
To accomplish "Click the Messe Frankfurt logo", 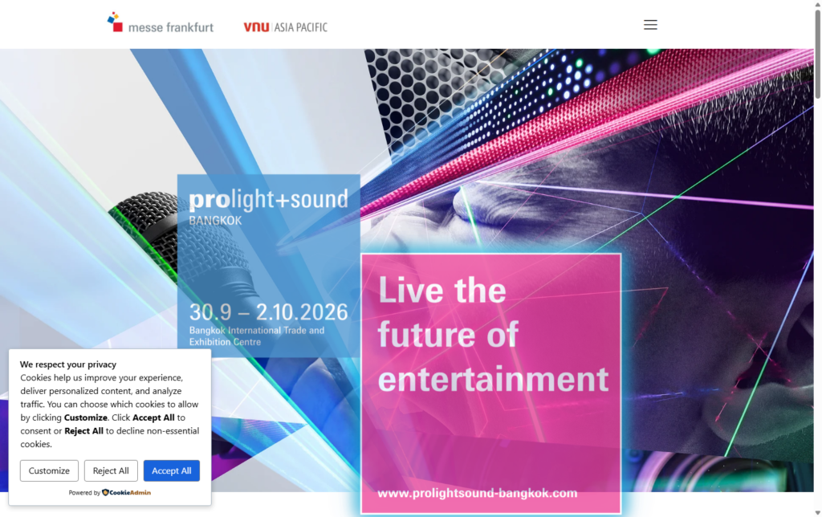I will [161, 22].
